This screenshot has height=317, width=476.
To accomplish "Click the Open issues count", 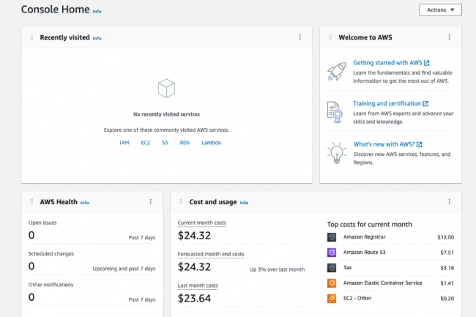I will (x=31, y=236).
